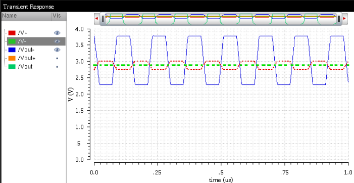354x183 pixels.
Task: Click the orange /Vout+ color swatch
Action: pos(12,58)
